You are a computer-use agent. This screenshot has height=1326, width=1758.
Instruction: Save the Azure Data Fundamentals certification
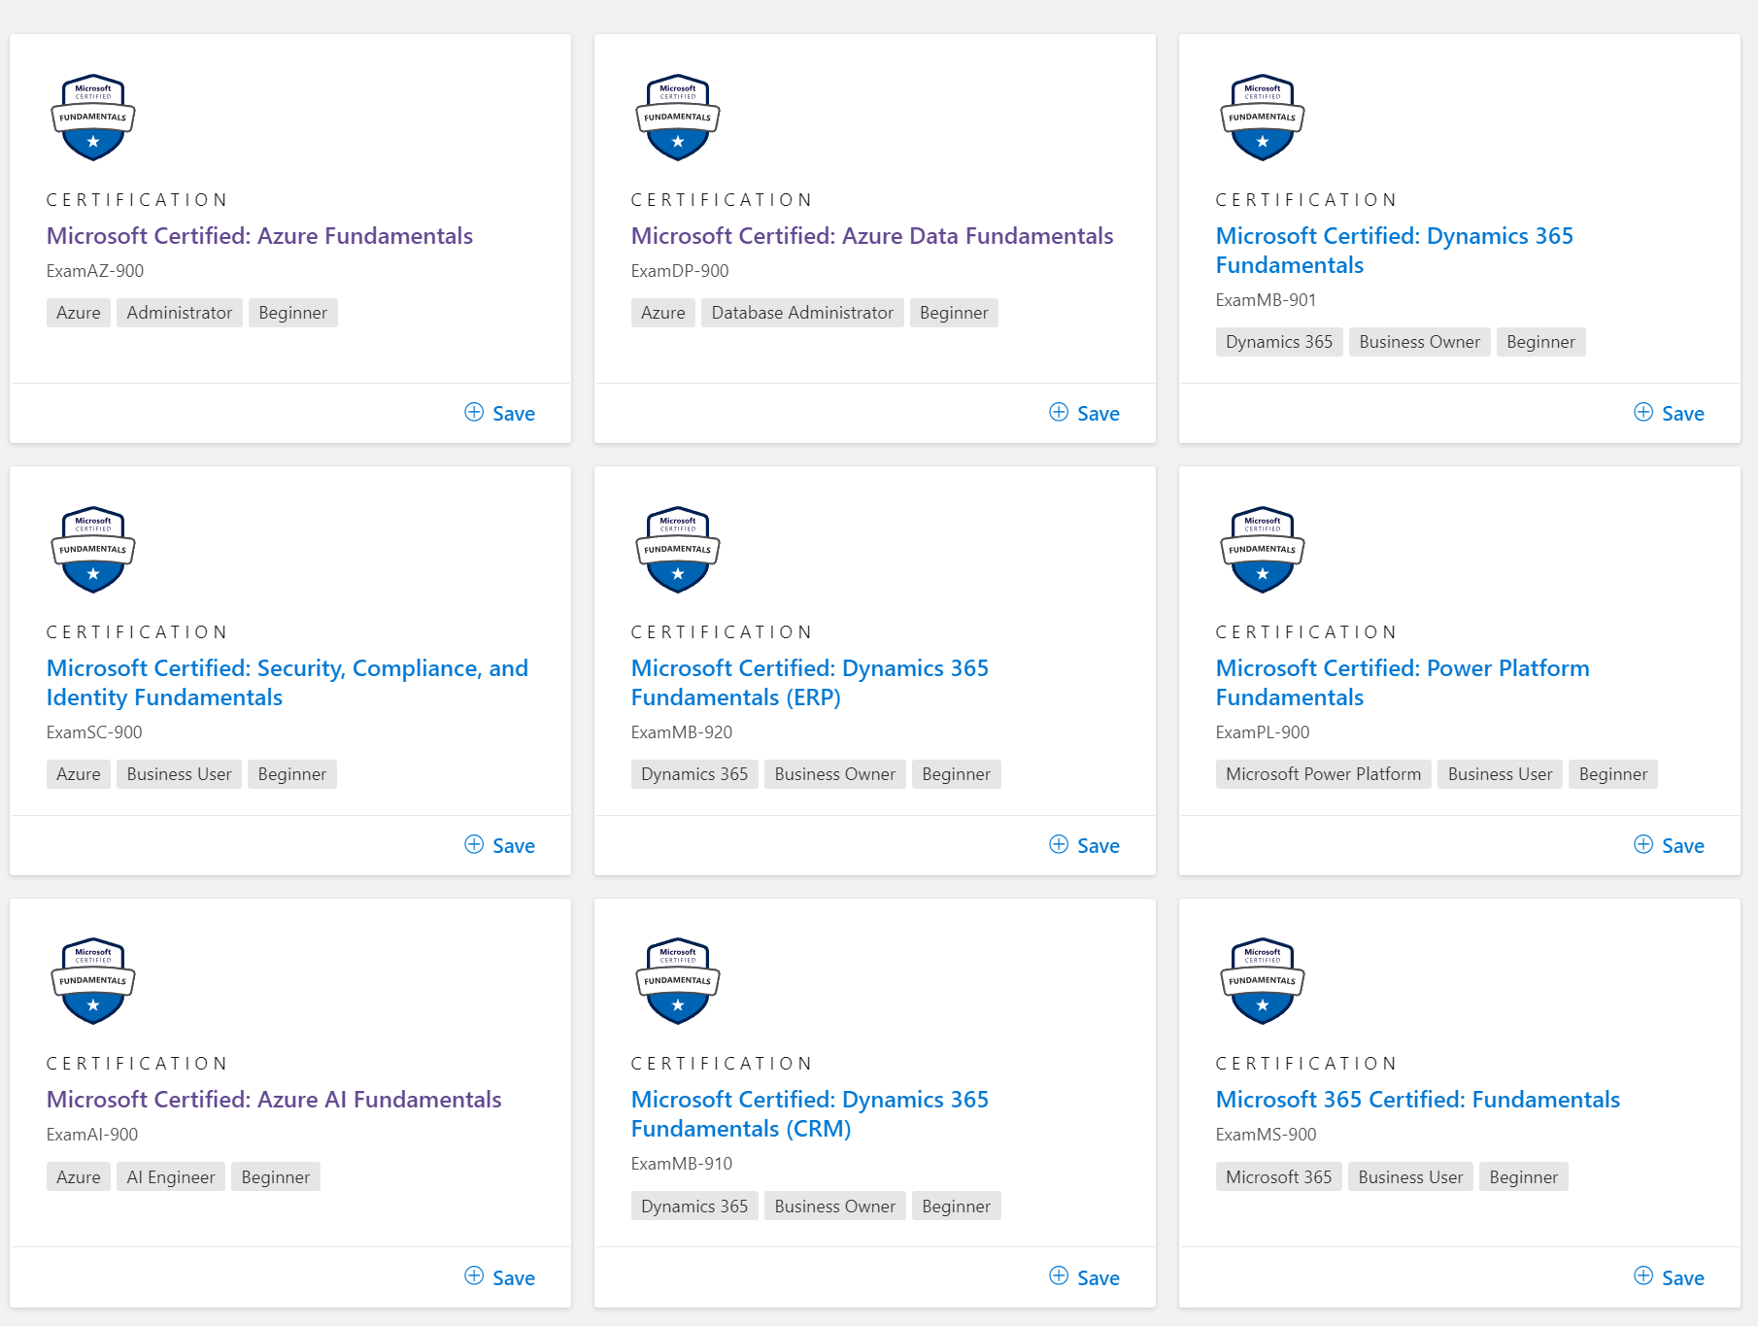pyautogui.click(x=1085, y=413)
